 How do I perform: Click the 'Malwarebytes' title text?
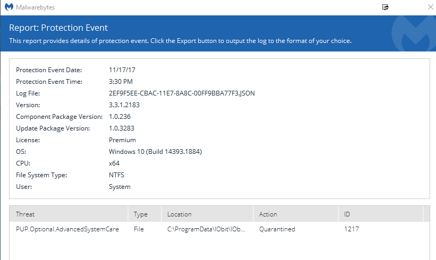35,7
